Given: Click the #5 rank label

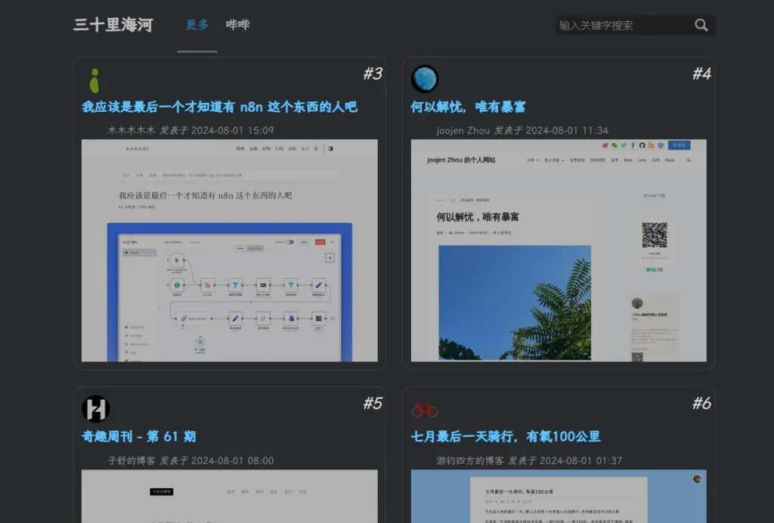Looking at the screenshot, I should [x=373, y=404].
